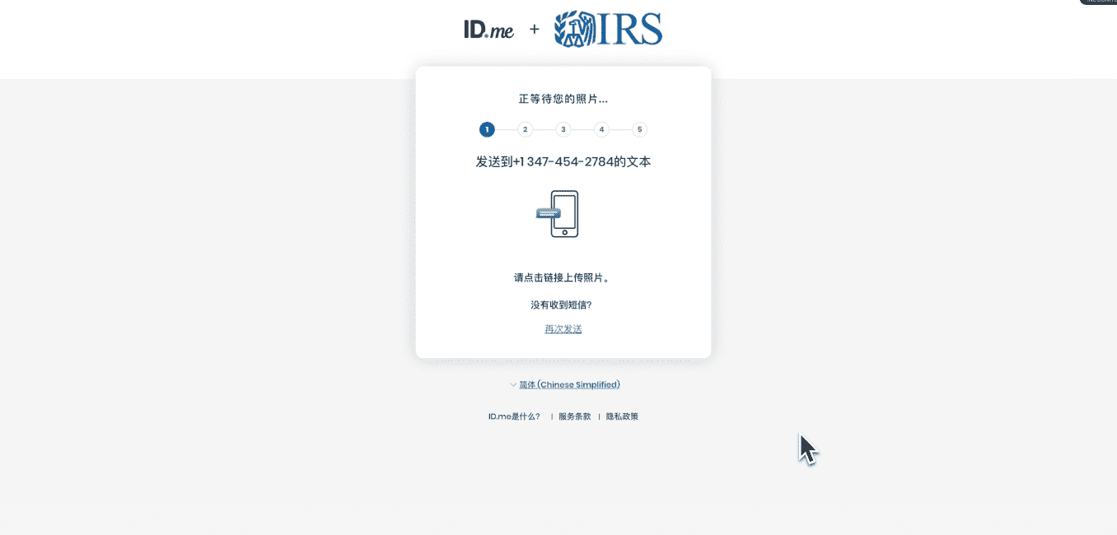This screenshot has height=535, width=1117.
Task: Click the 正等待您的照片 heading
Action: click(563, 99)
